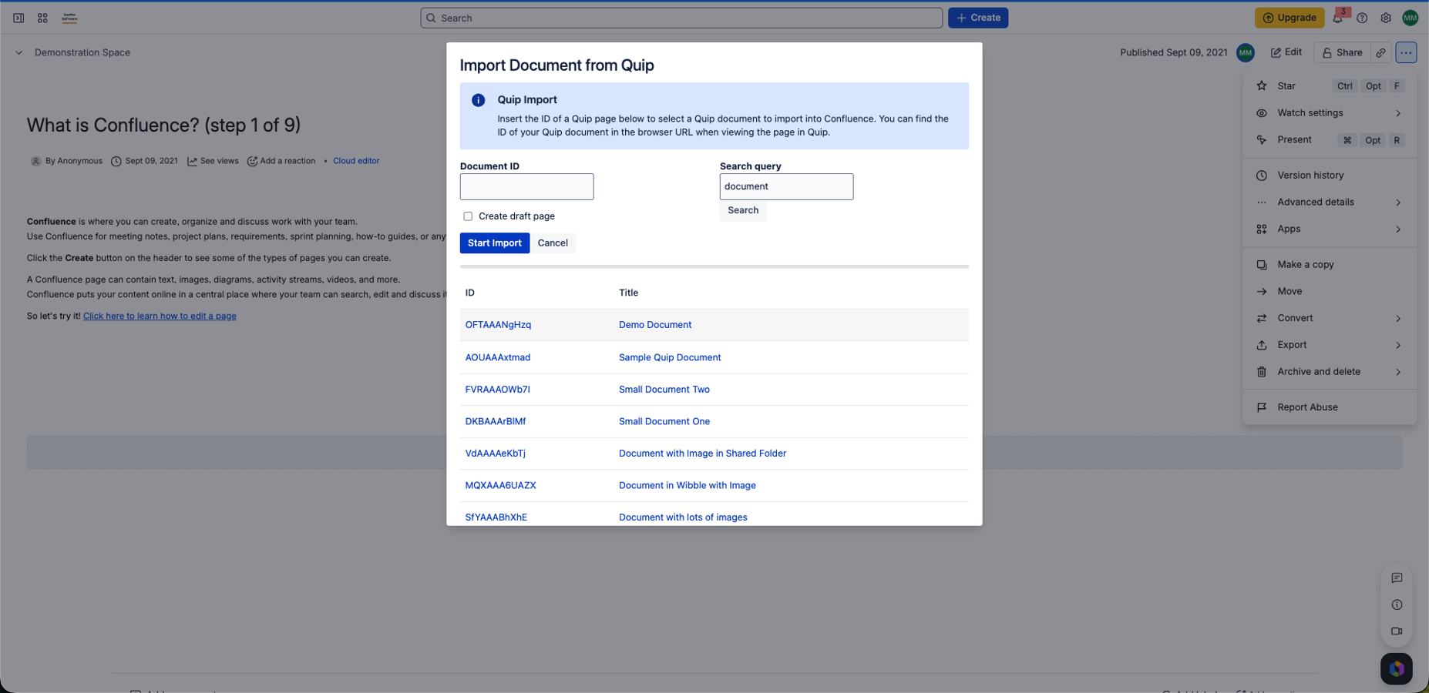Open the Cloud editor link
The width and height of the screenshot is (1429, 693).
[x=356, y=162]
